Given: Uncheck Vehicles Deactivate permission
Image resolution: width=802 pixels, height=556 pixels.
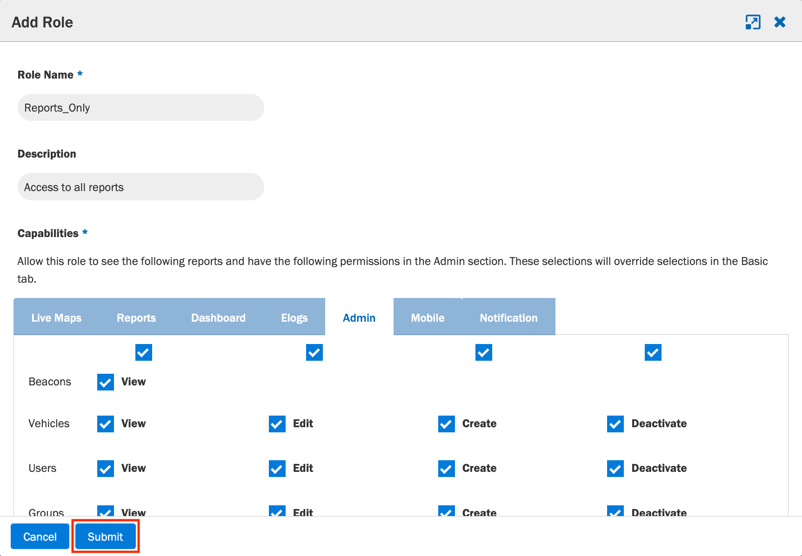Looking at the screenshot, I should (615, 424).
